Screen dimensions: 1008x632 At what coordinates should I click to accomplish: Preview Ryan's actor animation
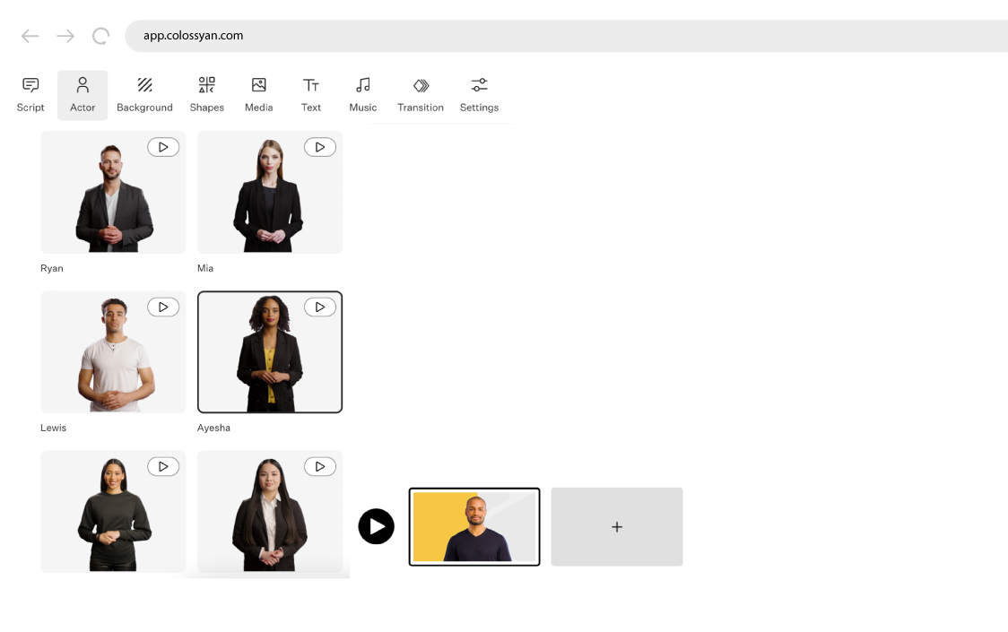click(x=163, y=146)
